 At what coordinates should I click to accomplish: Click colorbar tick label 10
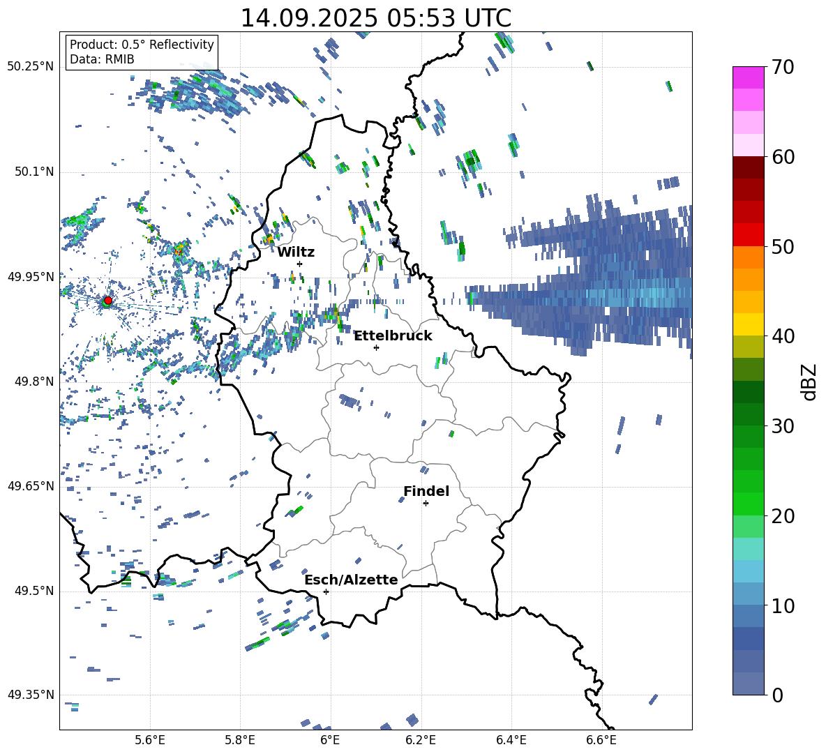(783, 606)
